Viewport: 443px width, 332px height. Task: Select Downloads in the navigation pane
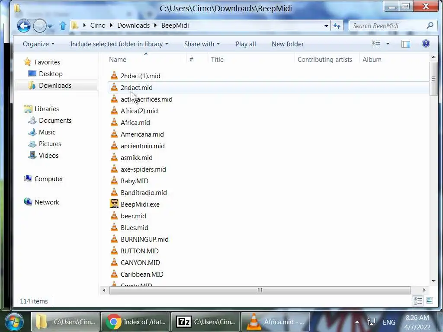[x=55, y=86]
